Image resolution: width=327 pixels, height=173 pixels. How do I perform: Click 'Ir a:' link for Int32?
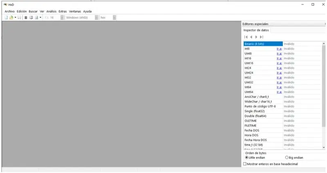[x=279, y=78]
